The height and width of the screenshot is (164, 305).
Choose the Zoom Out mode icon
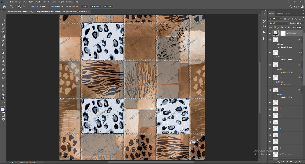point(24,7)
